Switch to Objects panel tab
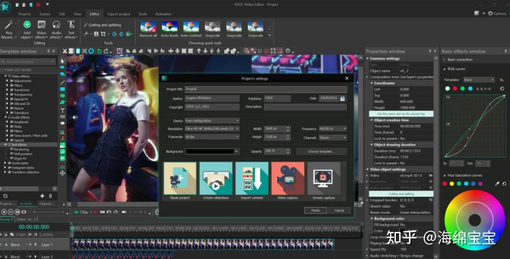Screen dimensions: 510x259 (x=47, y=204)
